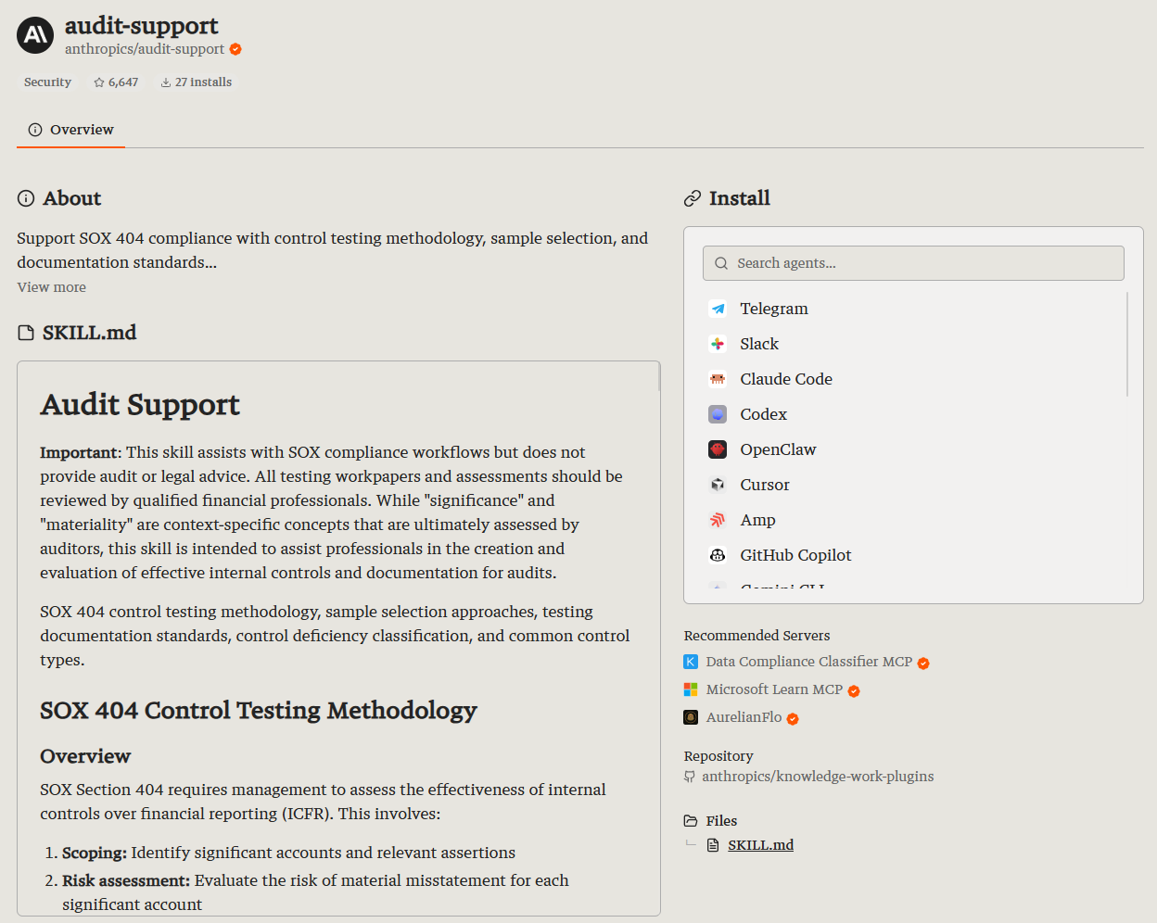Click the Data Compliance Classifier icon
The height and width of the screenshot is (923, 1157).
691,662
